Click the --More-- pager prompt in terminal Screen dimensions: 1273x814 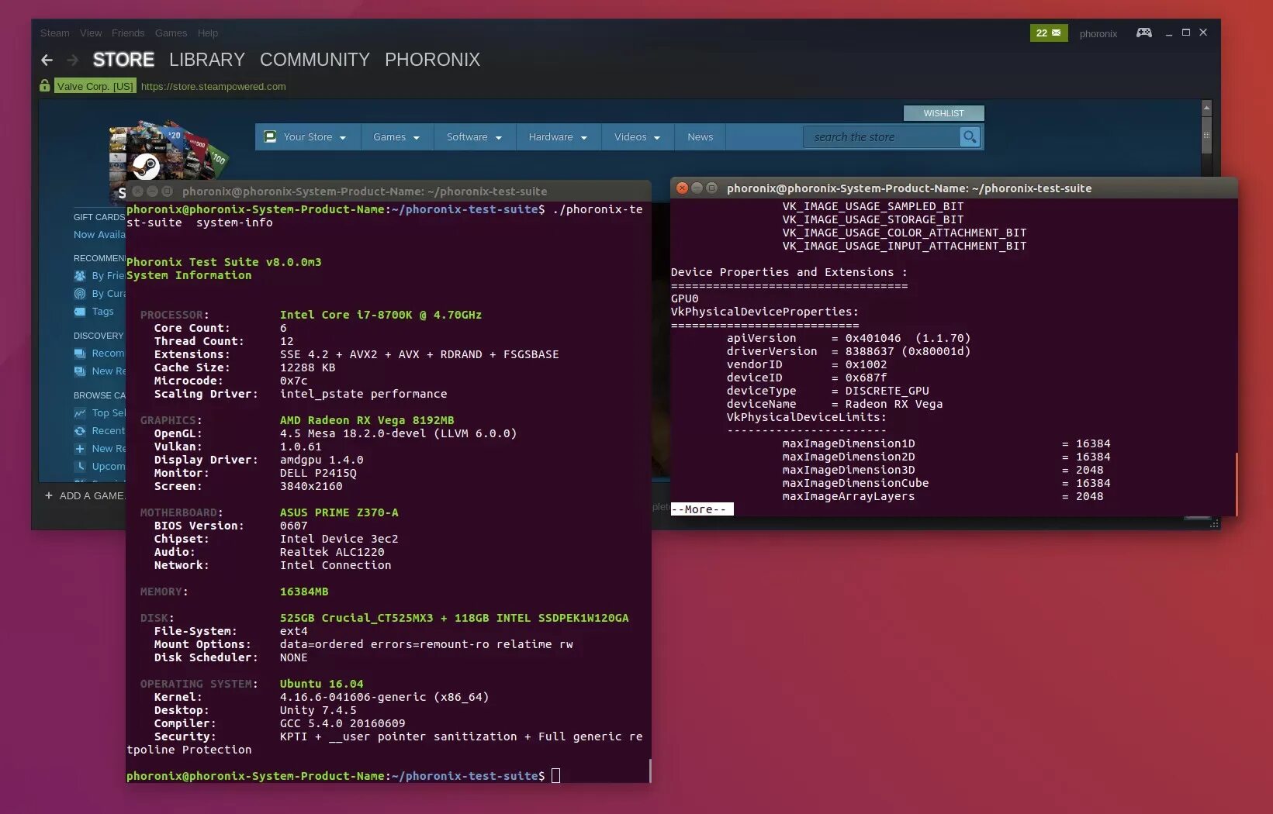[x=702, y=509]
